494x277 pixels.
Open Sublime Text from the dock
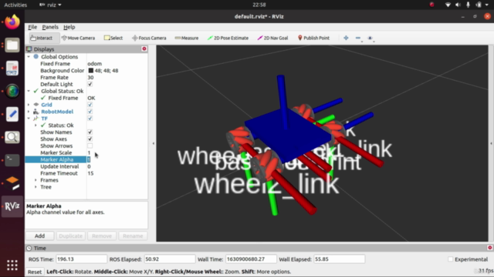click(x=12, y=183)
